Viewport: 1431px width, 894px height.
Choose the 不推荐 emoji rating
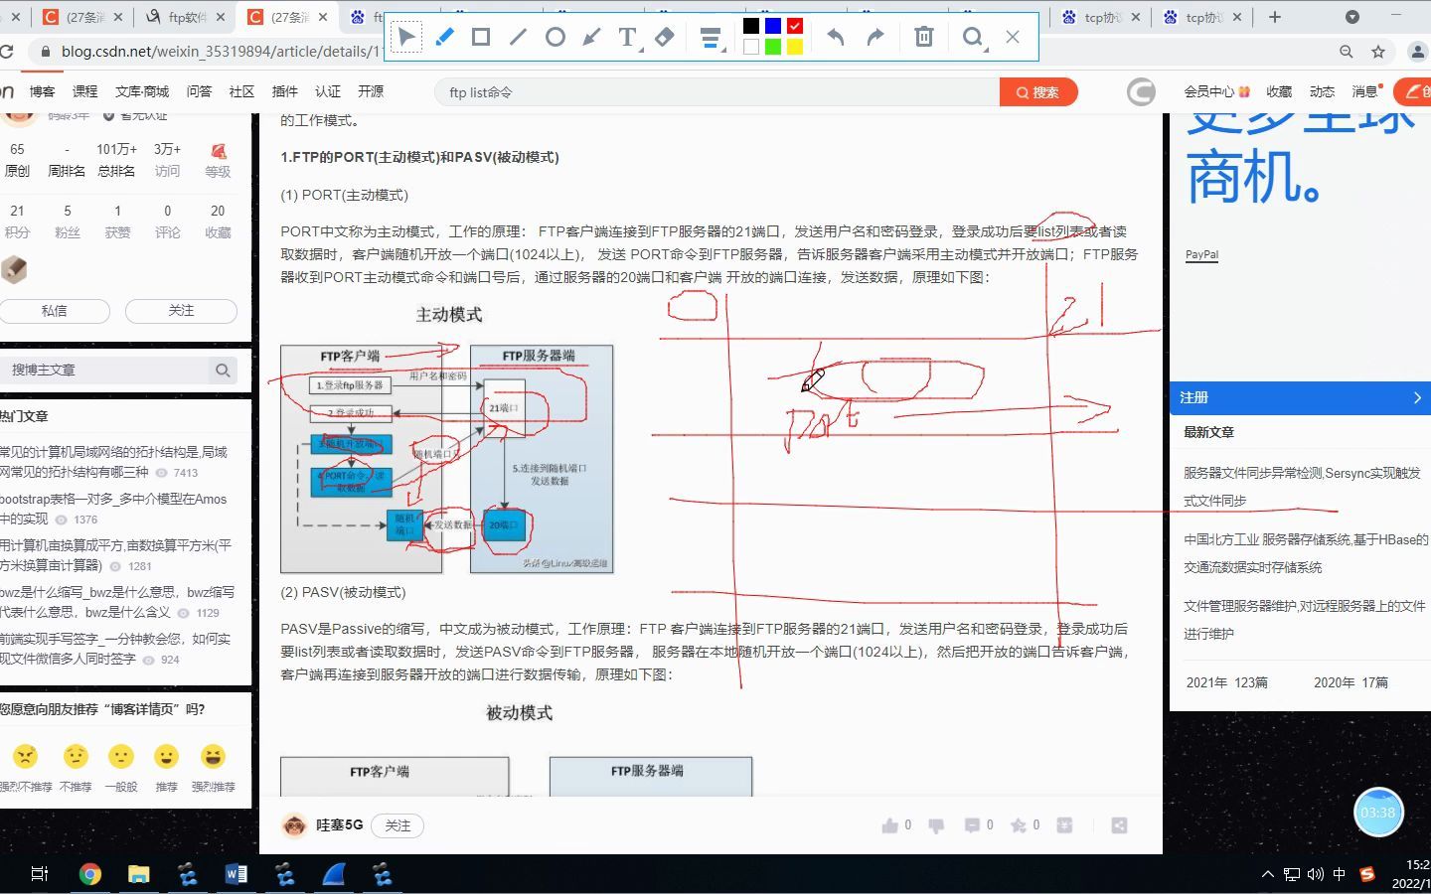(x=76, y=757)
